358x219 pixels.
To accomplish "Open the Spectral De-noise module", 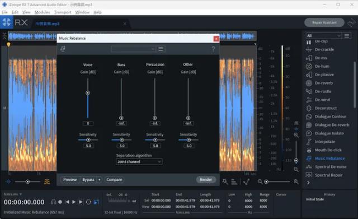I will [331, 167].
